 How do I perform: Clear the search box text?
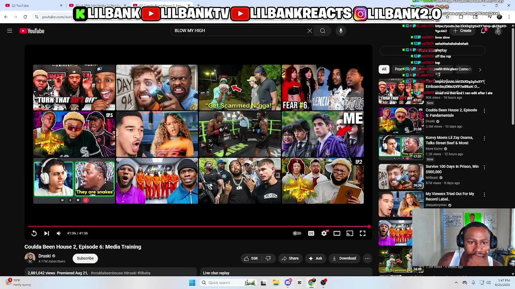(x=310, y=31)
